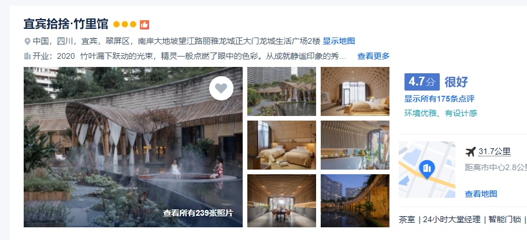Open the garden pavilion thumbnail photo
The image size is (527, 240).
click(x=281, y=91)
